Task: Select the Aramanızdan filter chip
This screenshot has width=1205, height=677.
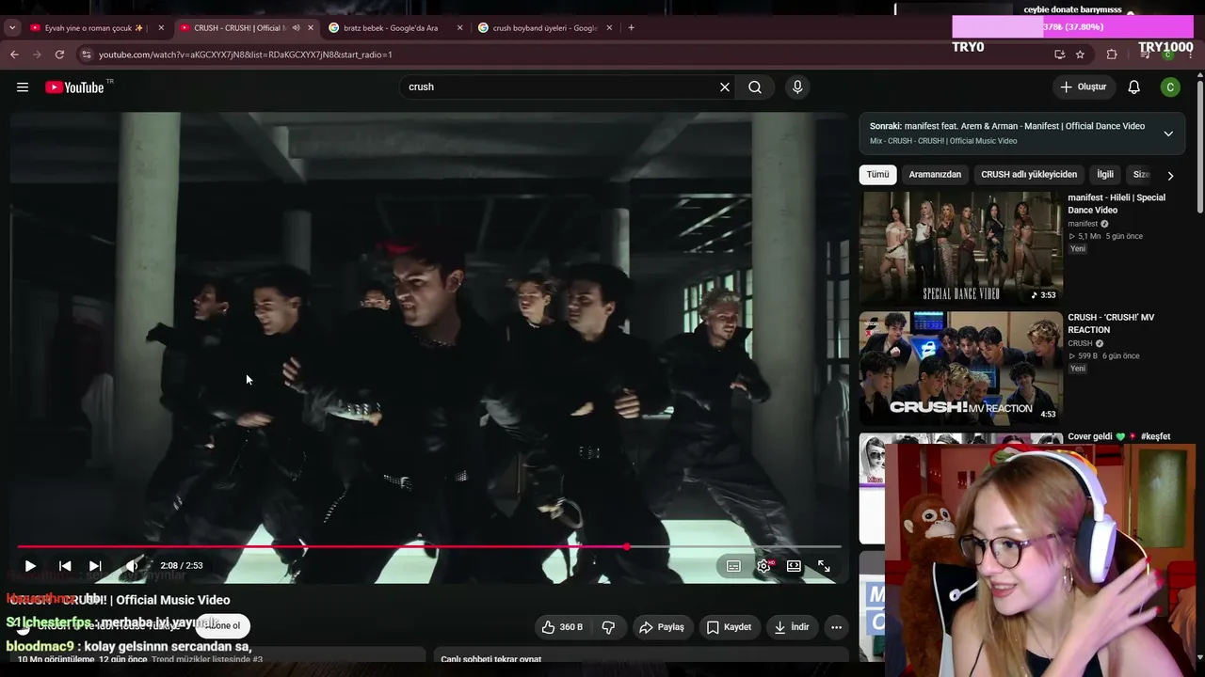Action: pyautogui.click(x=935, y=175)
